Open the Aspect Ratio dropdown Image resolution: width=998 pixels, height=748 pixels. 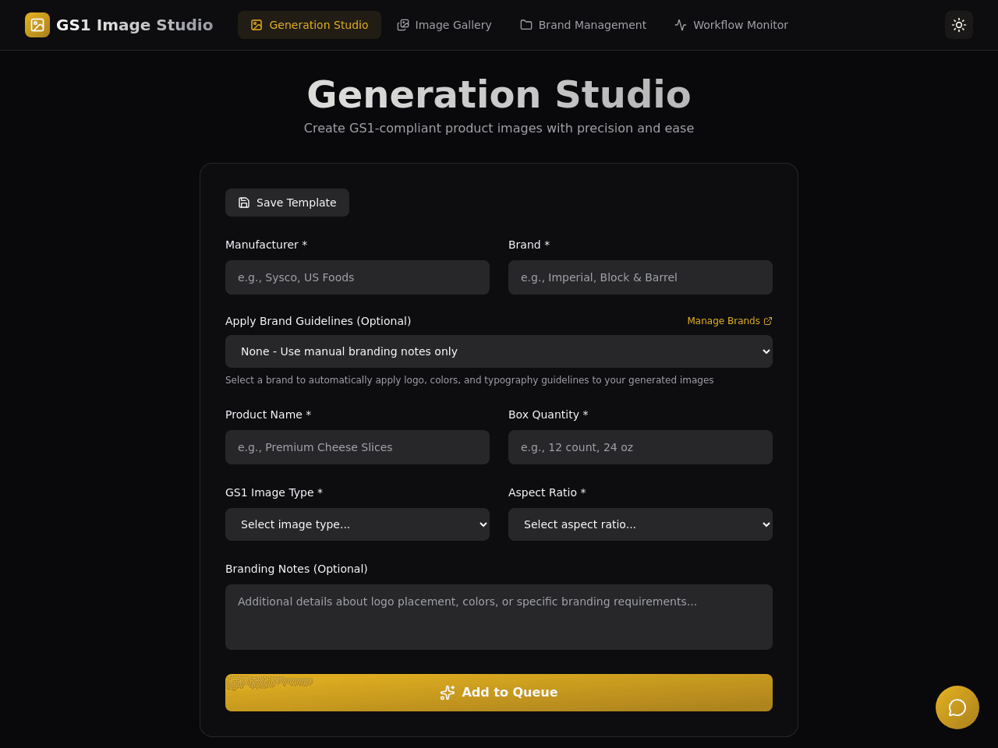[x=640, y=524]
